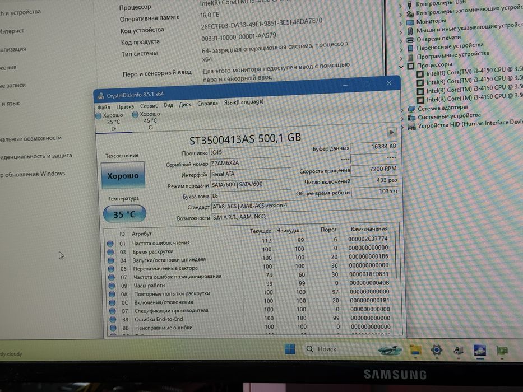Expand the Переносные устройства node
This screenshot has height=392, width=523.
click(401, 50)
